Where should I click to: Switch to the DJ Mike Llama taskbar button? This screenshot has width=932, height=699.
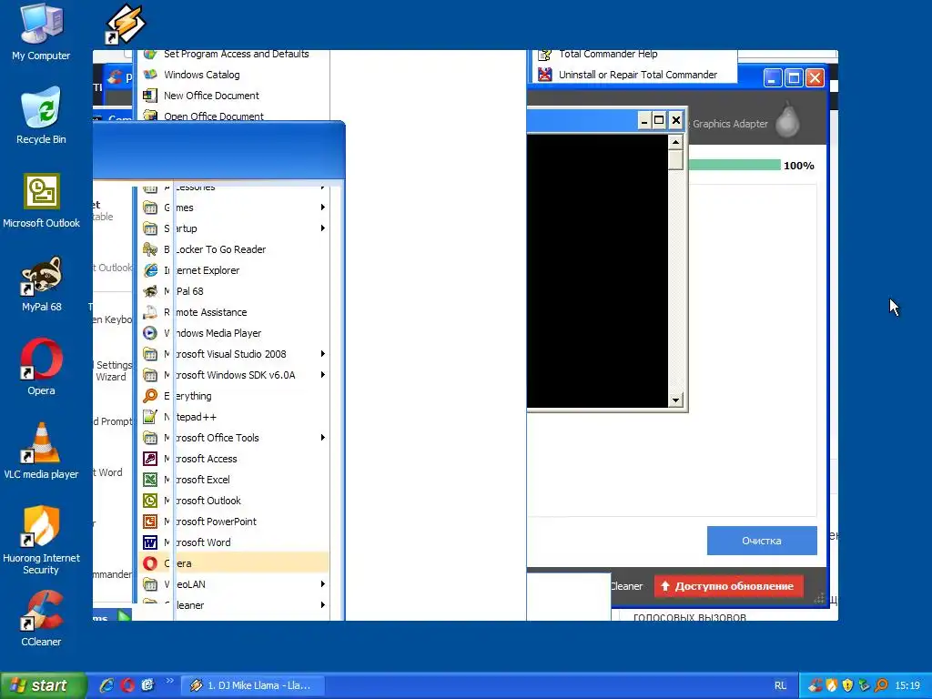coord(253,685)
